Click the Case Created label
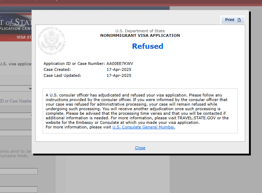Viewport: 262px width, 193px height. 57,69
